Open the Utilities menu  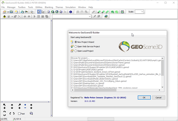tap(39, 7)
